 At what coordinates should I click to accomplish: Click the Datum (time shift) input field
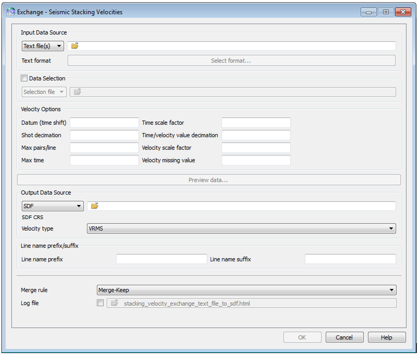(x=104, y=123)
